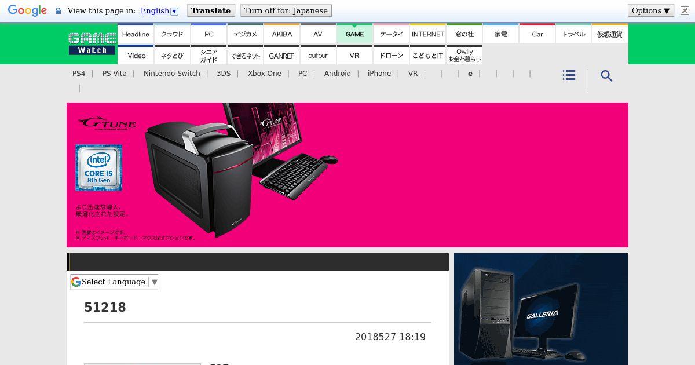The image size is (695, 365).
Task: Open the クラウド tab
Action: click(x=172, y=34)
